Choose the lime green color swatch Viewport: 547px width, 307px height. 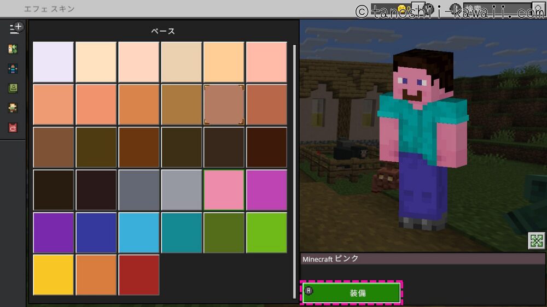[266, 232]
